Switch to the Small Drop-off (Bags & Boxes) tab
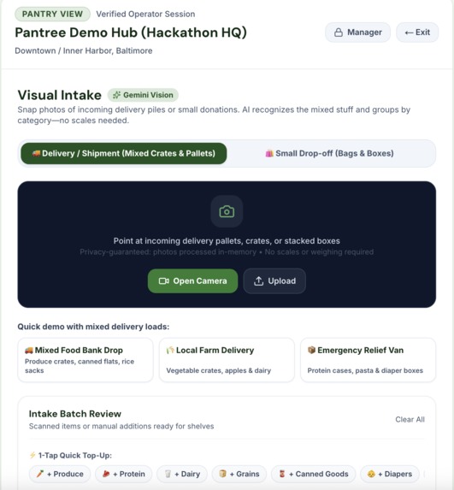Image resolution: width=454 pixels, height=490 pixels. coord(330,153)
